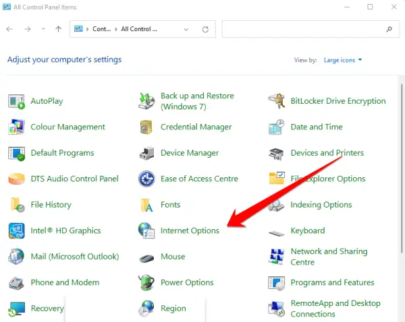The width and height of the screenshot is (405, 322).
Task: Click the Mouse icon
Action: 146,258
